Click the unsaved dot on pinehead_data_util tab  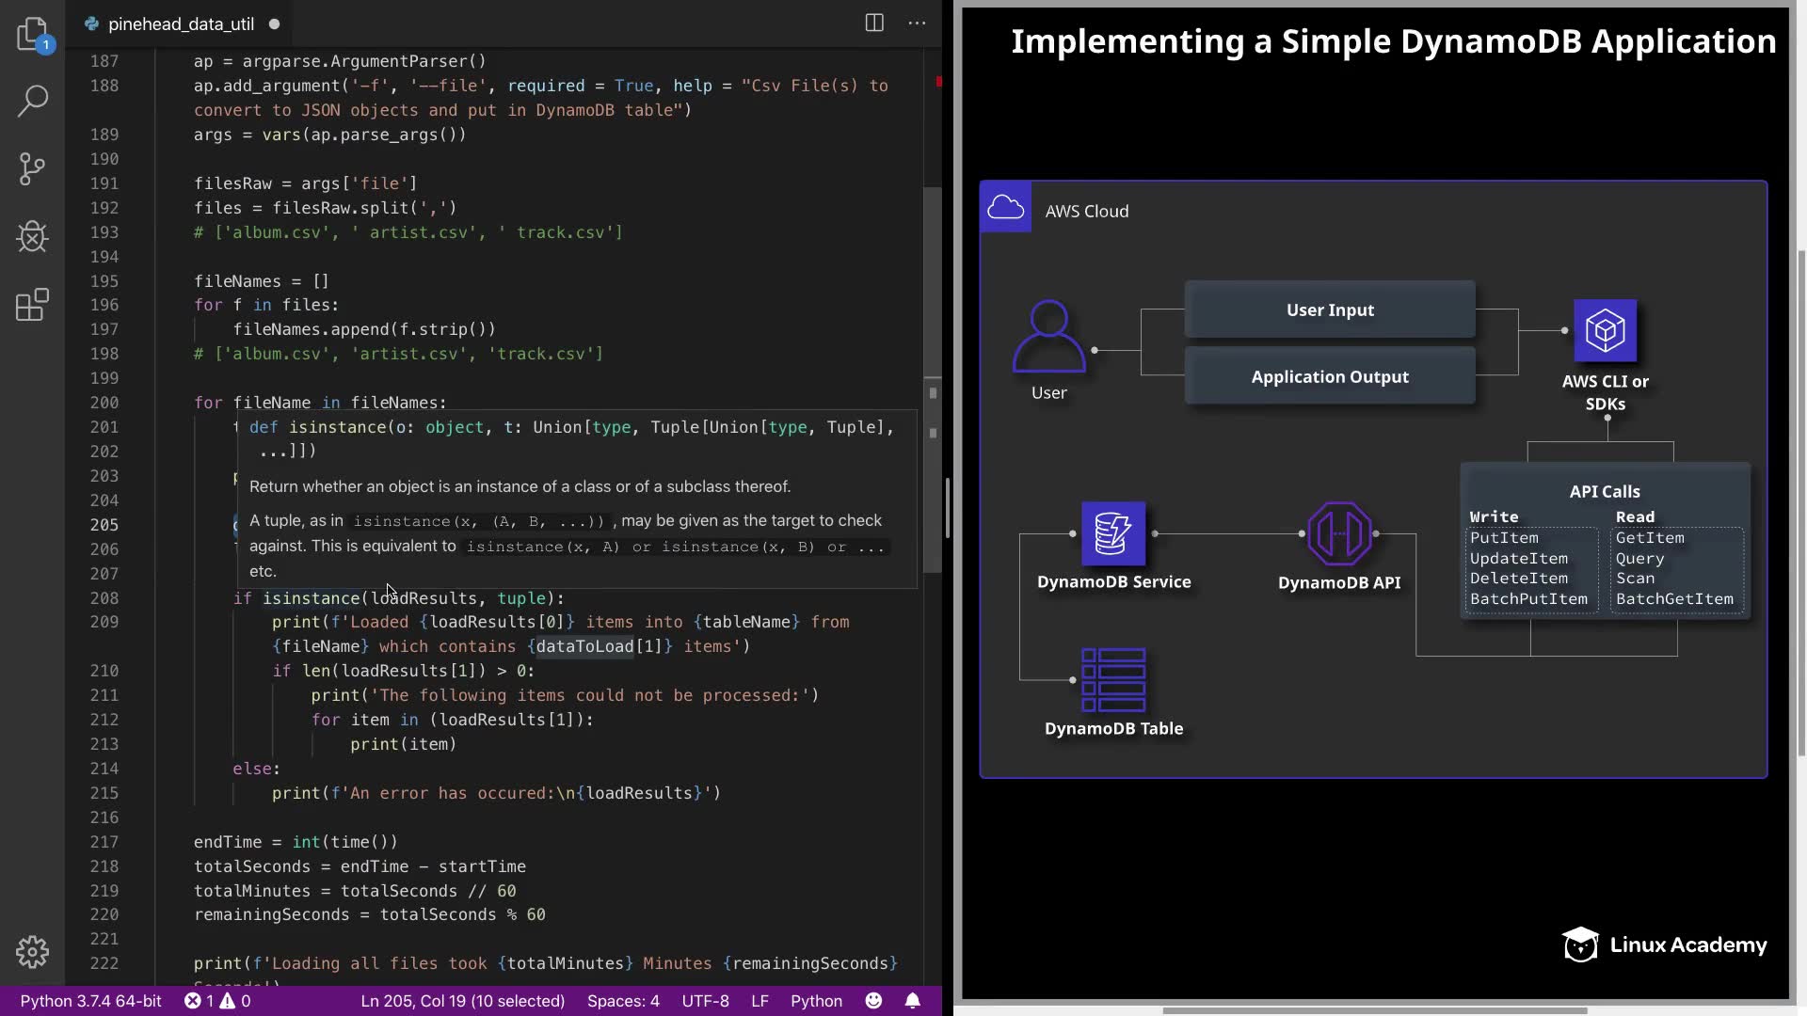coord(274,24)
